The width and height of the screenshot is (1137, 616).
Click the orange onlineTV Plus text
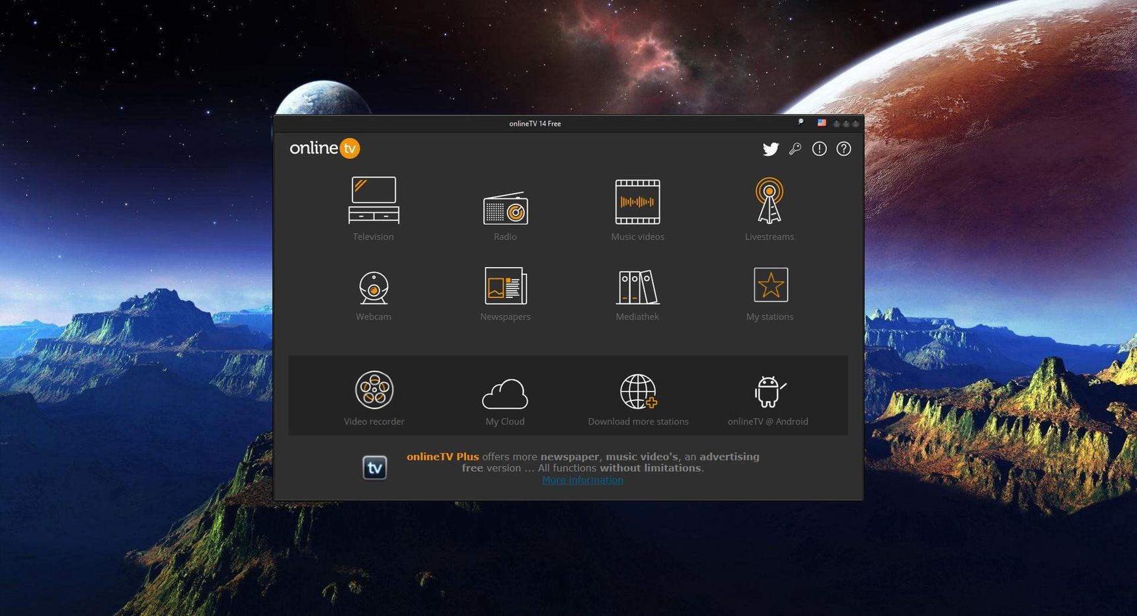click(x=443, y=457)
